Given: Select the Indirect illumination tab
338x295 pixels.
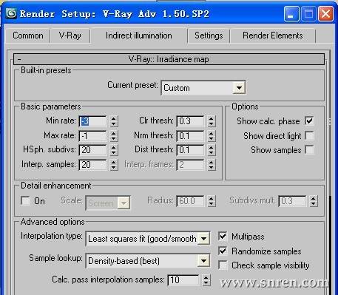Looking at the screenshot, I should tap(139, 35).
